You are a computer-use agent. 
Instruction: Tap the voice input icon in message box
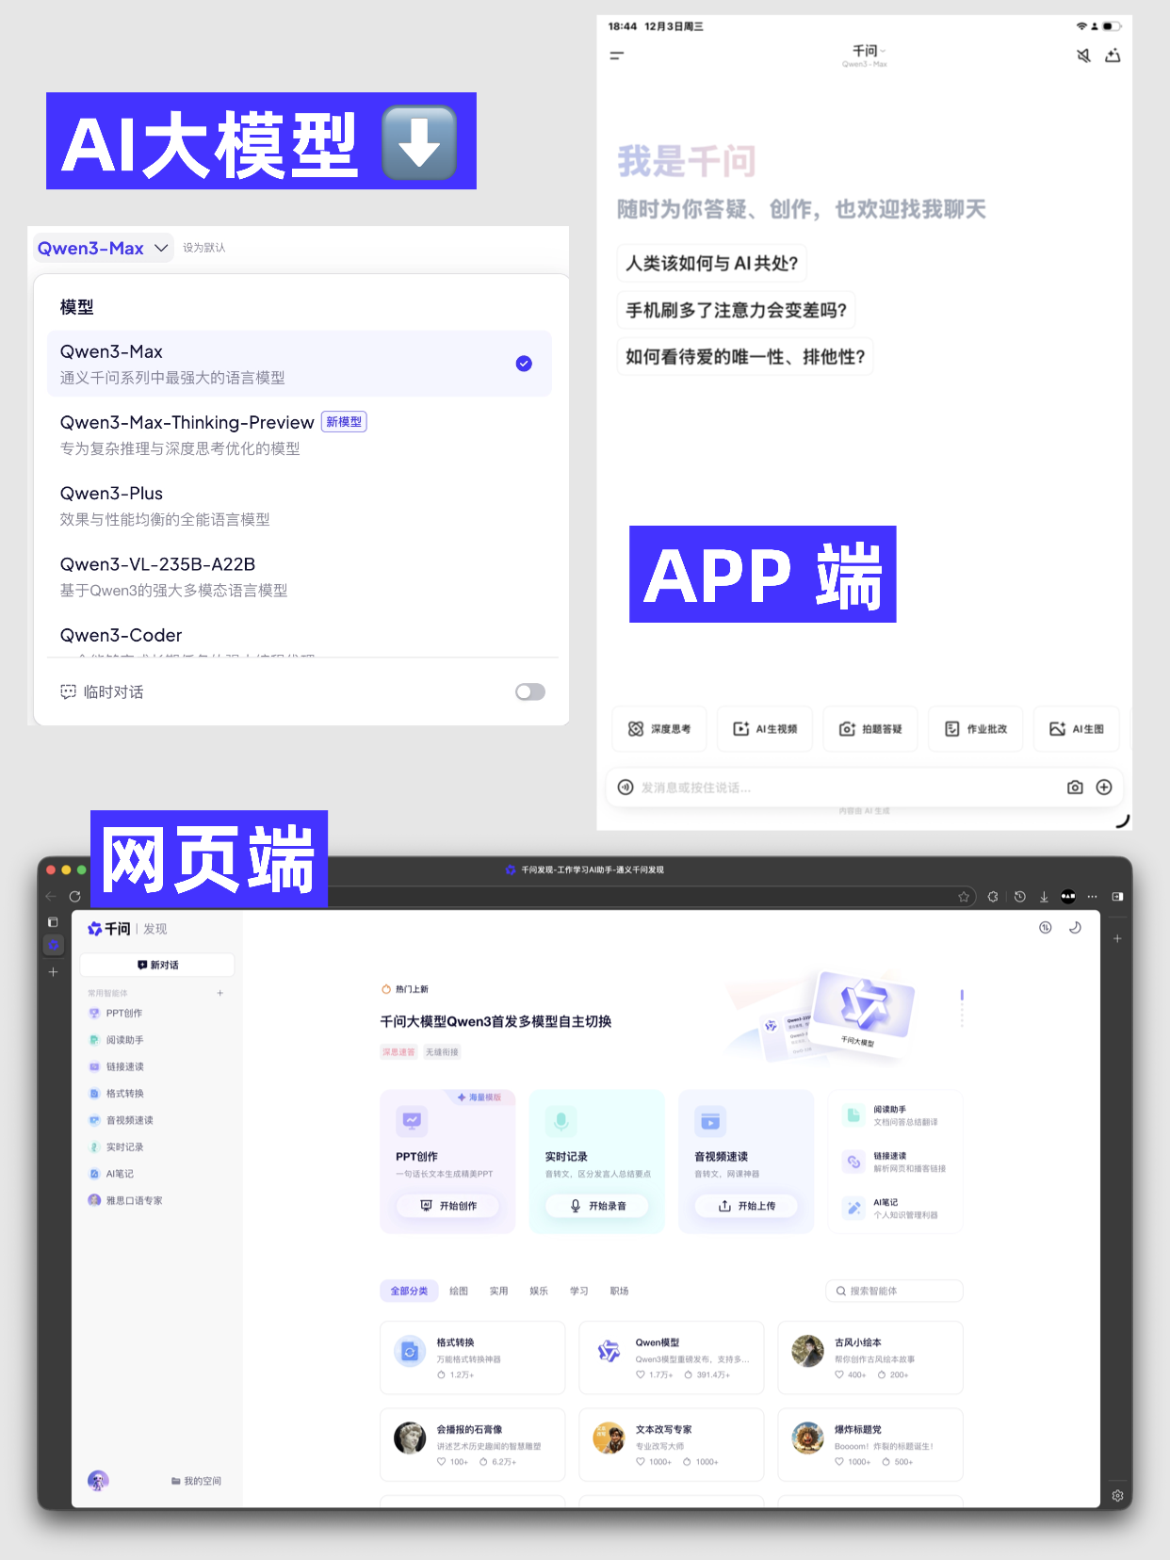point(626,787)
